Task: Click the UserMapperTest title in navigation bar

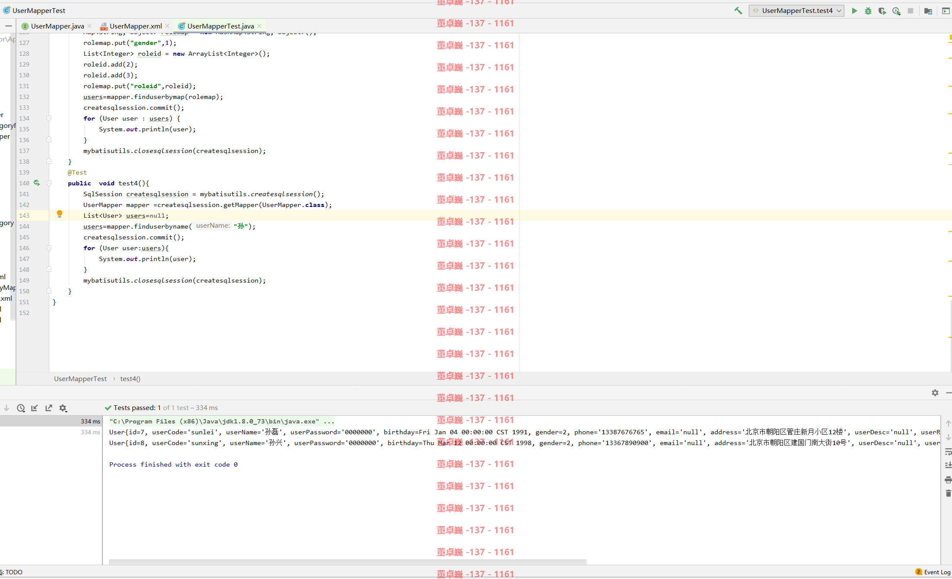Action: 38,10
